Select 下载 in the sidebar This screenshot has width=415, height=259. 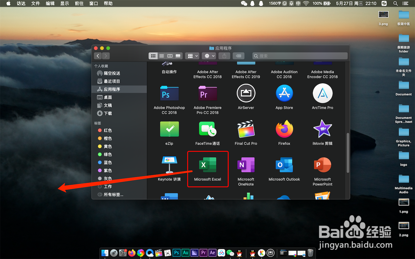(x=119, y=113)
